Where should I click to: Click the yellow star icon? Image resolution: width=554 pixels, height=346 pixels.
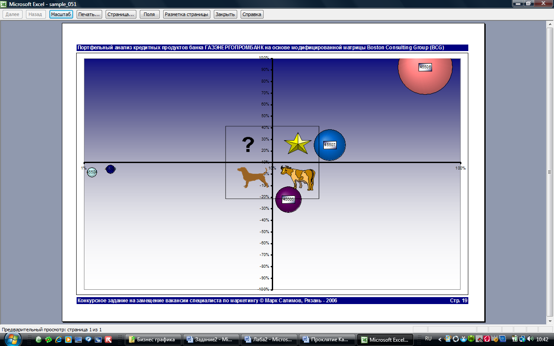tap(298, 144)
